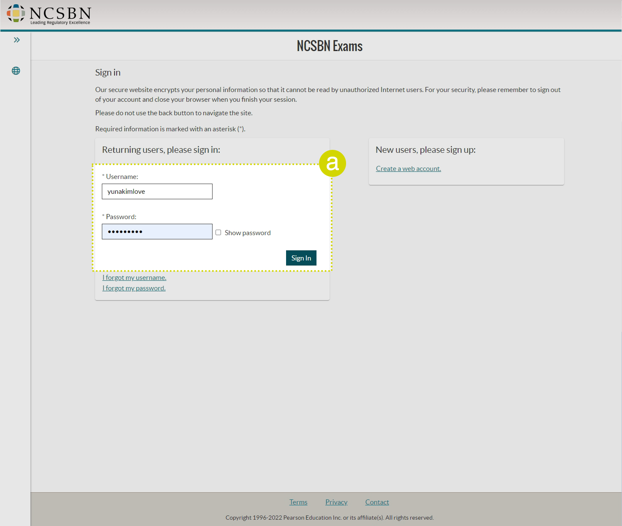This screenshot has width=622, height=526.
Task: Click the Copyright 1996-2022 Pearson text
Action: (x=330, y=518)
